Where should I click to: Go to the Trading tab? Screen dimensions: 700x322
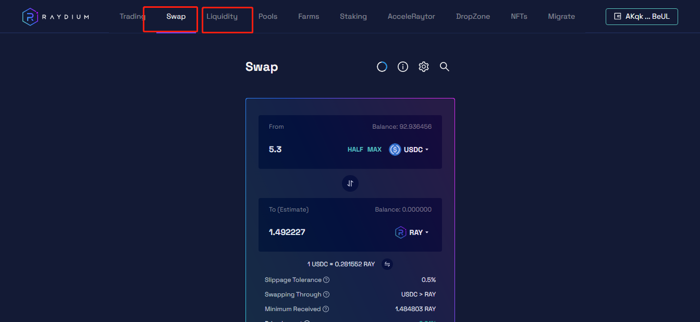pos(132,16)
